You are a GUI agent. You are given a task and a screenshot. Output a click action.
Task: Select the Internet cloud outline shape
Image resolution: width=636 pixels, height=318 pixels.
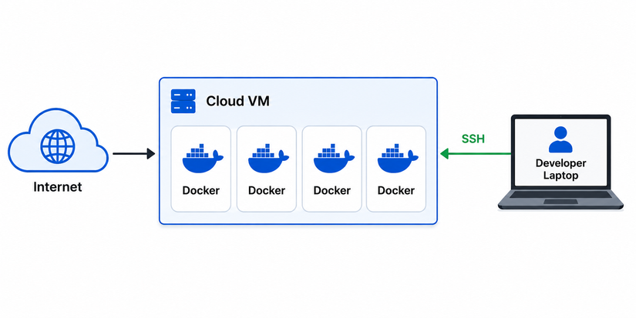[58, 140]
